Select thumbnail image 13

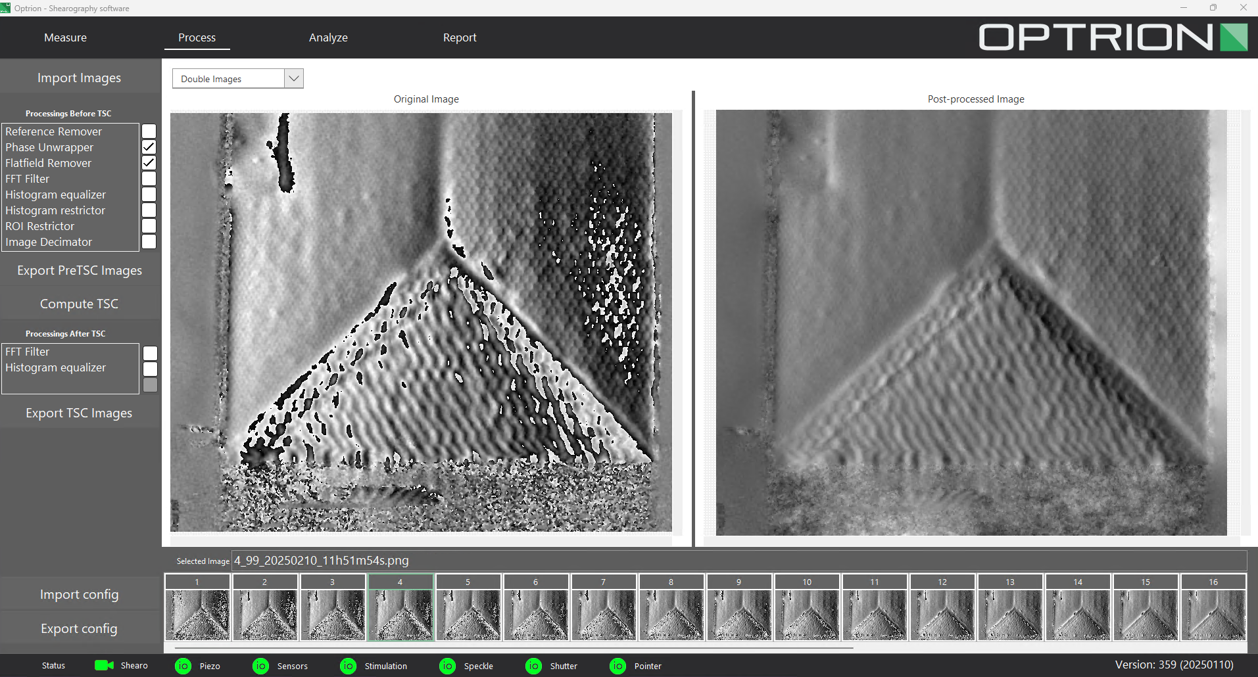point(1010,607)
